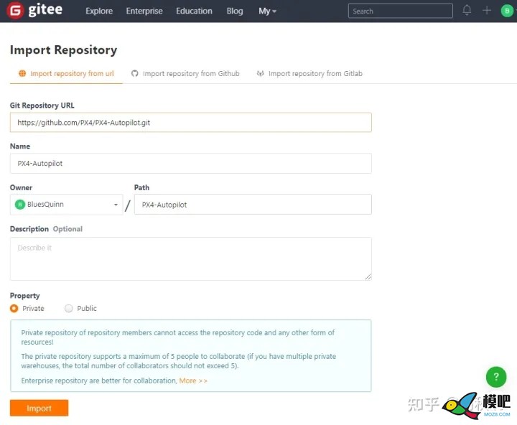This screenshot has width=517, height=425.
Task: Click the gitee wordmark
Action: click(x=45, y=10)
